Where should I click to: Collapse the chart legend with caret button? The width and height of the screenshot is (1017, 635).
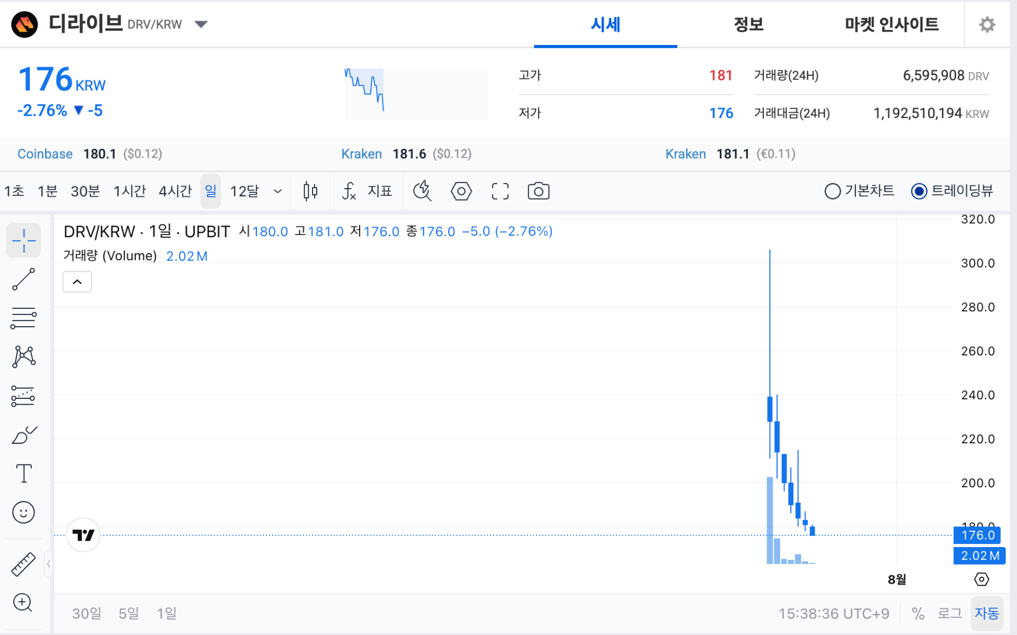click(77, 282)
